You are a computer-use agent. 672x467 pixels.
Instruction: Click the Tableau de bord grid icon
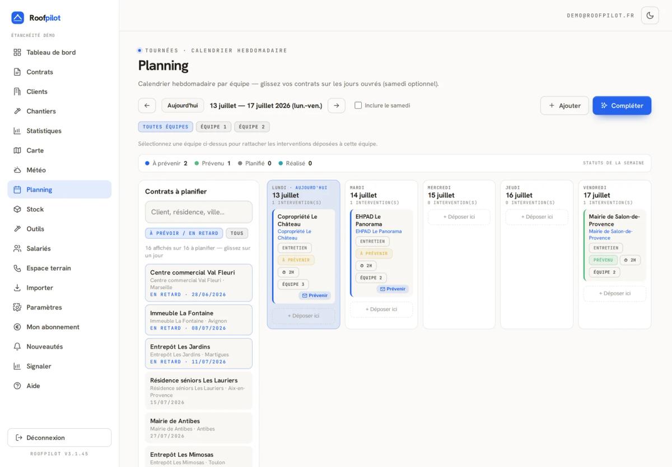[x=17, y=52]
